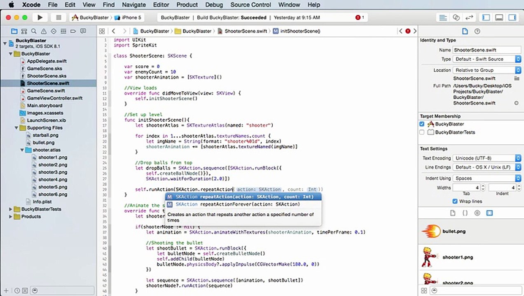Open the Find navigator search icon

click(x=34, y=31)
